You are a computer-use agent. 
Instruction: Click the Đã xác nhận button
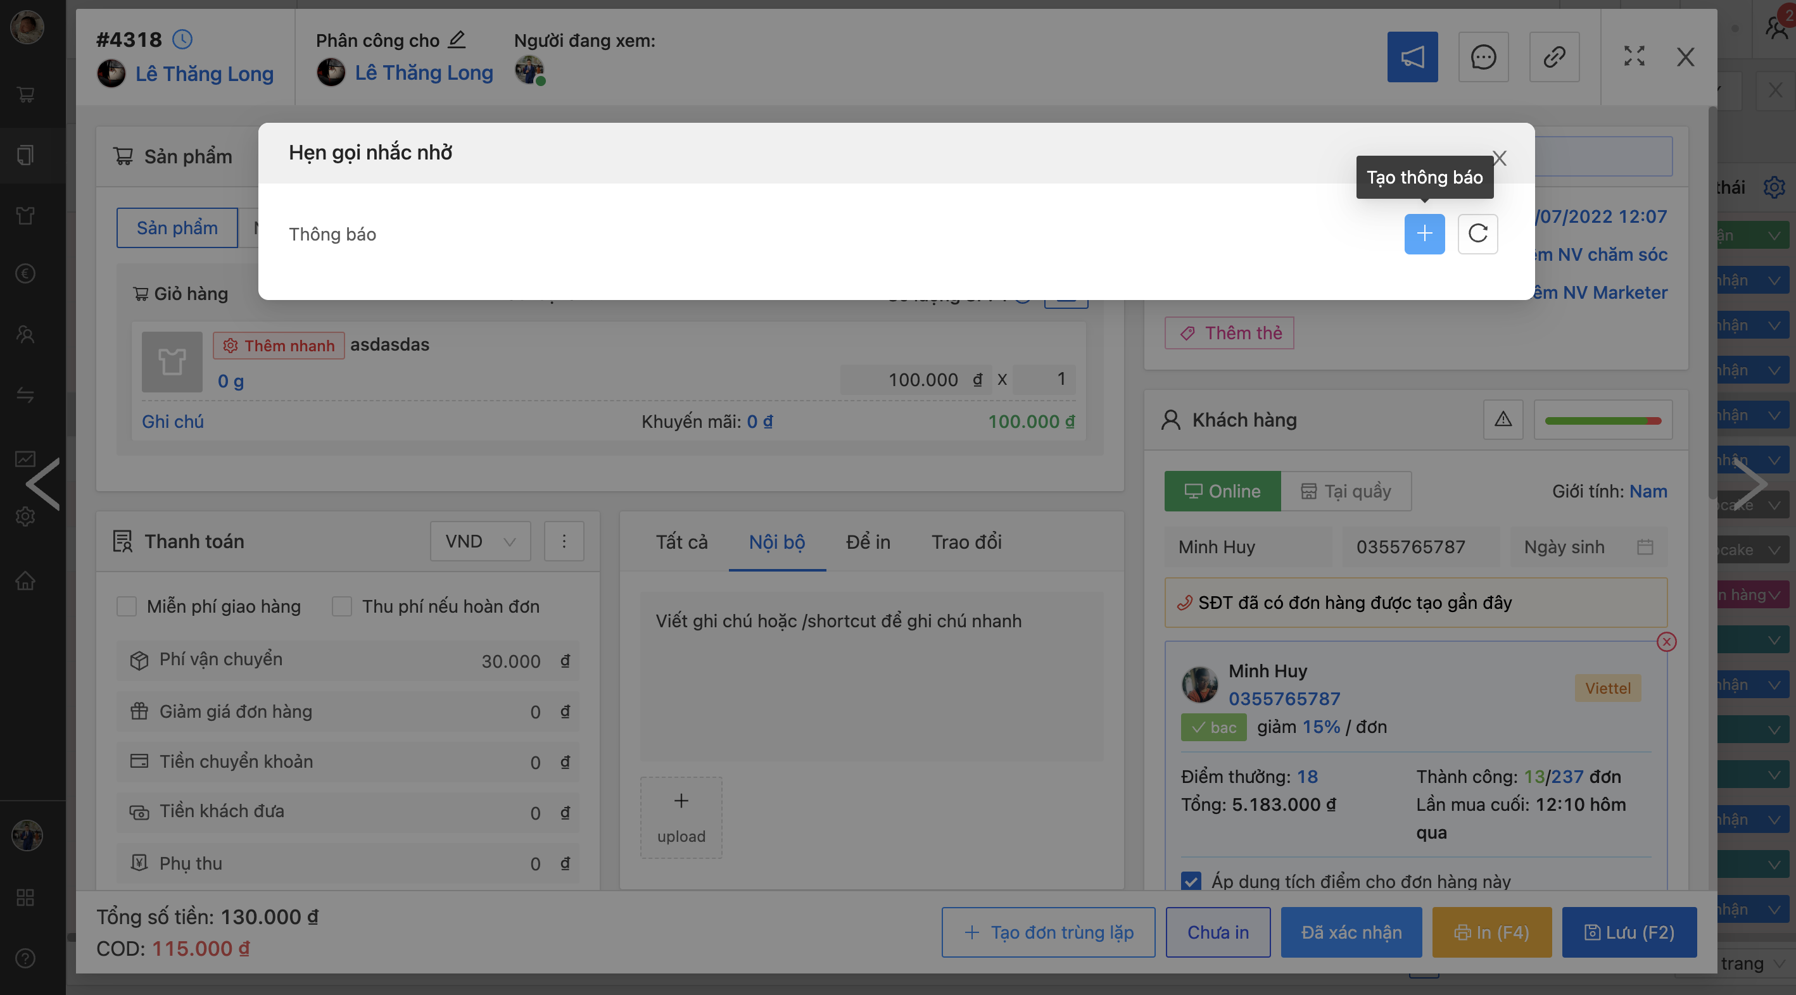[x=1351, y=932]
